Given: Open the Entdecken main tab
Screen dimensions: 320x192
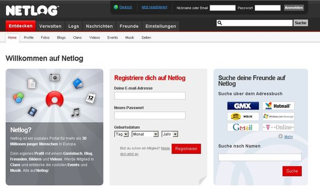Looking at the screenshot, I should click(21, 26).
